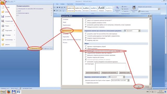
Task: Click the New document icon in Office menu
Action: [3, 7]
